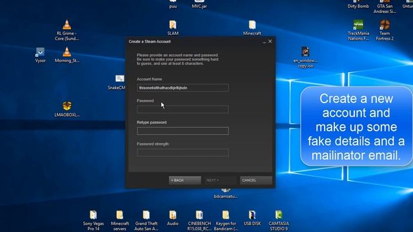
Task: Open the USB DISK icon
Action: (x=252, y=218)
